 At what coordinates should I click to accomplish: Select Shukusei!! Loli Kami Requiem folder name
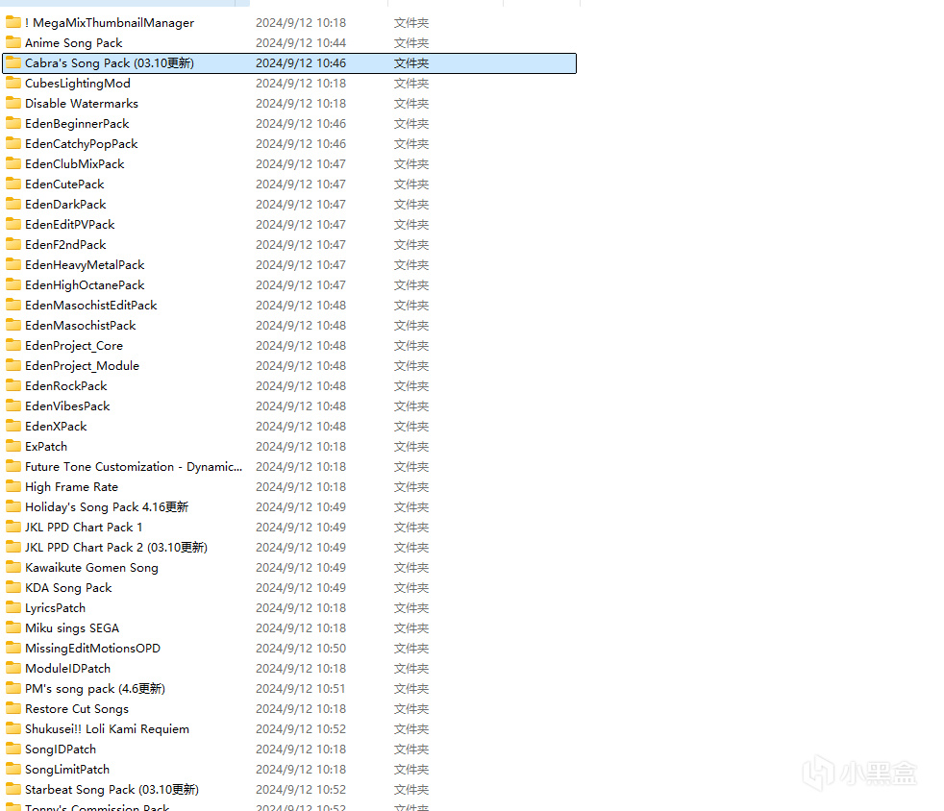pyautogui.click(x=107, y=729)
